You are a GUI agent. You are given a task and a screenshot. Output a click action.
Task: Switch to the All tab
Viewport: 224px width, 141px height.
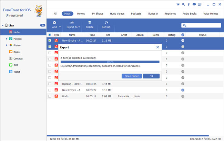tap(55, 14)
